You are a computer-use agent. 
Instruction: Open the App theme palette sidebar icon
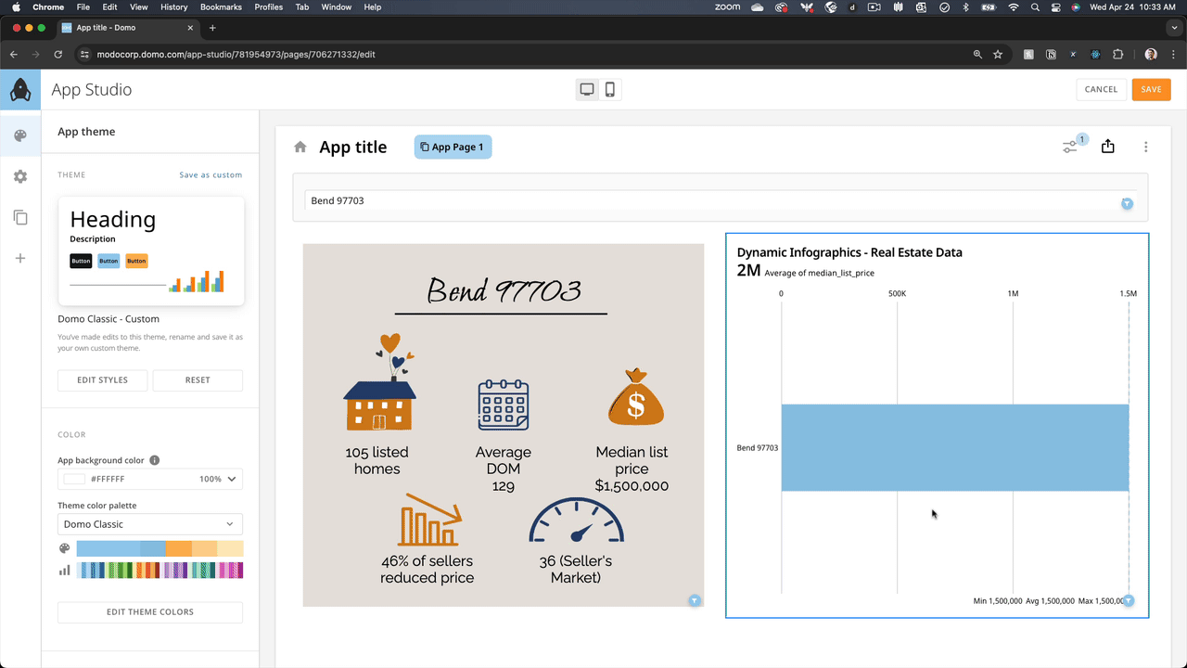pos(20,136)
